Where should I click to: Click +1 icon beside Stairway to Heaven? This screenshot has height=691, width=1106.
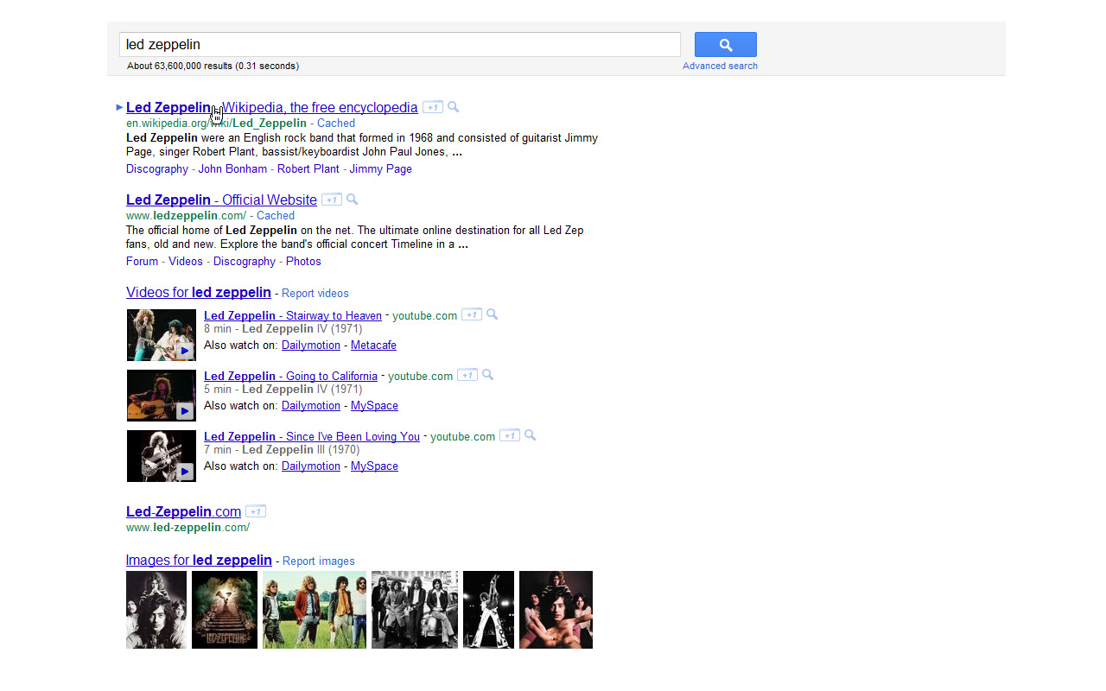[x=472, y=314]
